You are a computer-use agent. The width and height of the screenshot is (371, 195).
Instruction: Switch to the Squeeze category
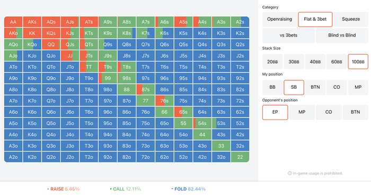[351, 20]
